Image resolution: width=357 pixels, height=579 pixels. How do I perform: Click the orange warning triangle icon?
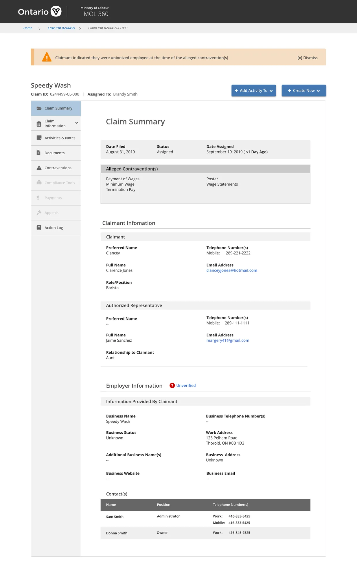click(x=47, y=57)
